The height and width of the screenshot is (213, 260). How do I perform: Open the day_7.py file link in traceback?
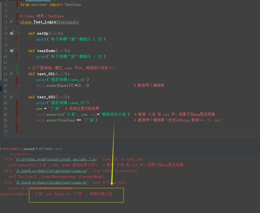click(56, 159)
